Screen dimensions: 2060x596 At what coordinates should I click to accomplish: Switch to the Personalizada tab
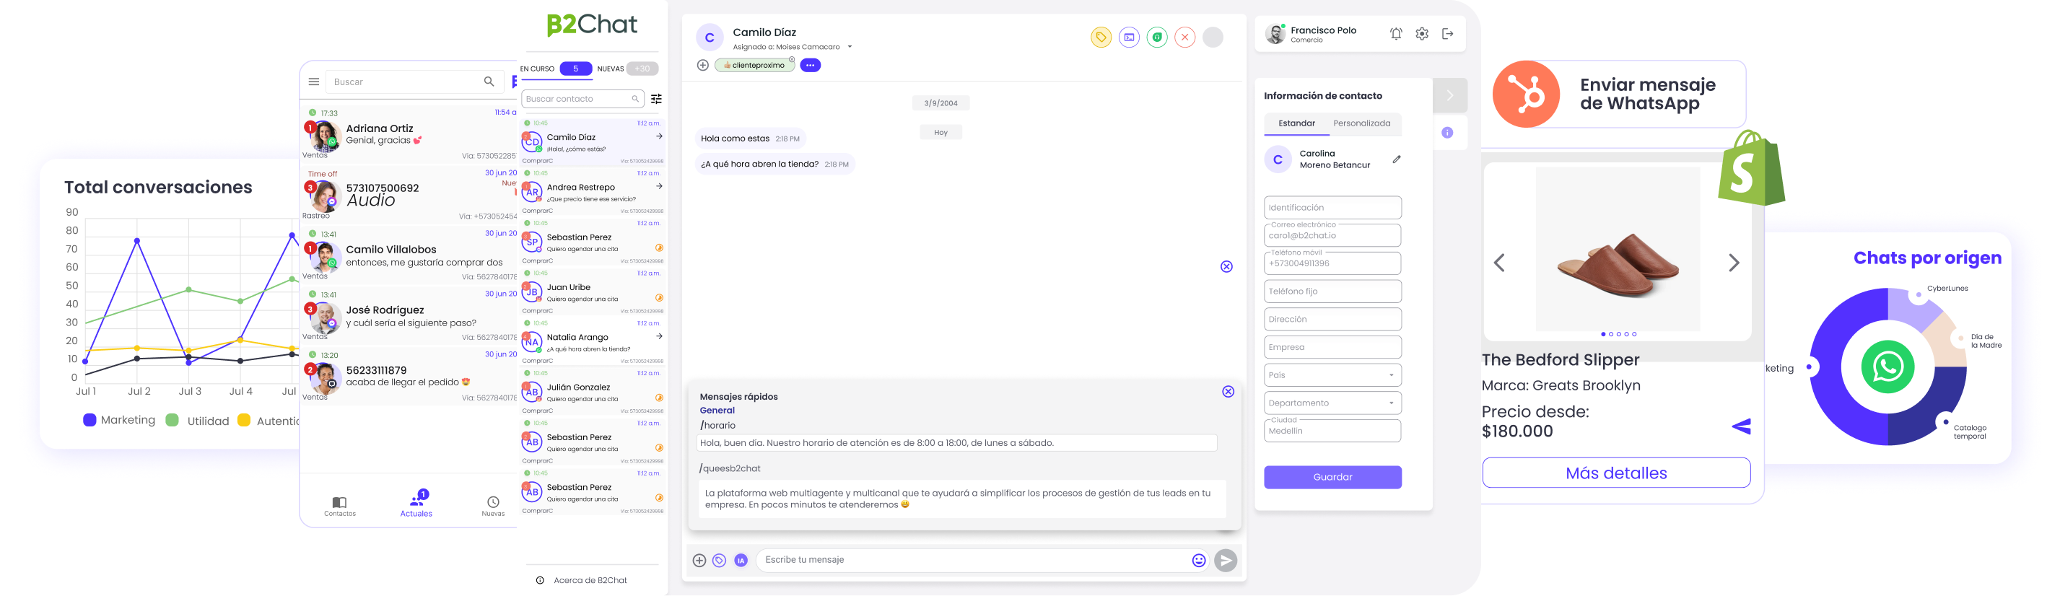1361,124
